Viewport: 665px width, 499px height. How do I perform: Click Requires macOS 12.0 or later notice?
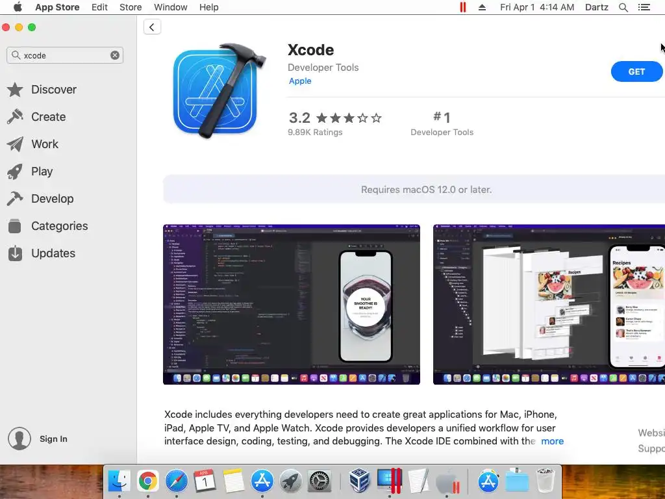[426, 190]
